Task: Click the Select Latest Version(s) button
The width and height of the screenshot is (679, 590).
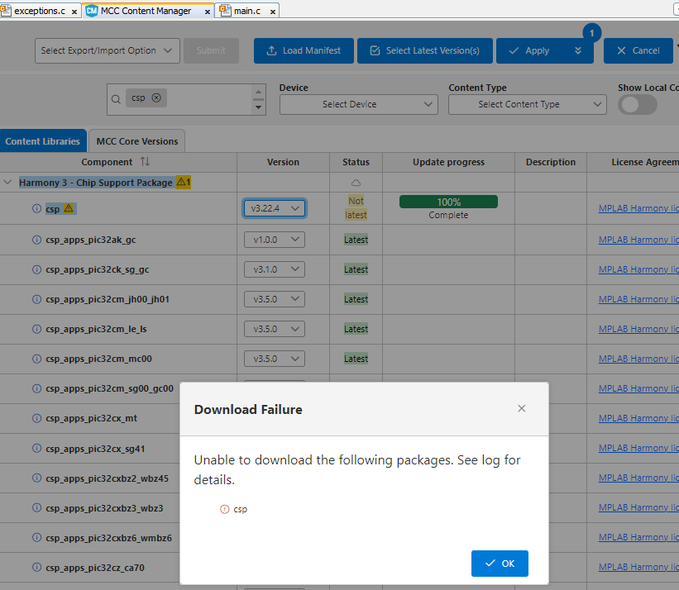Action: (425, 50)
